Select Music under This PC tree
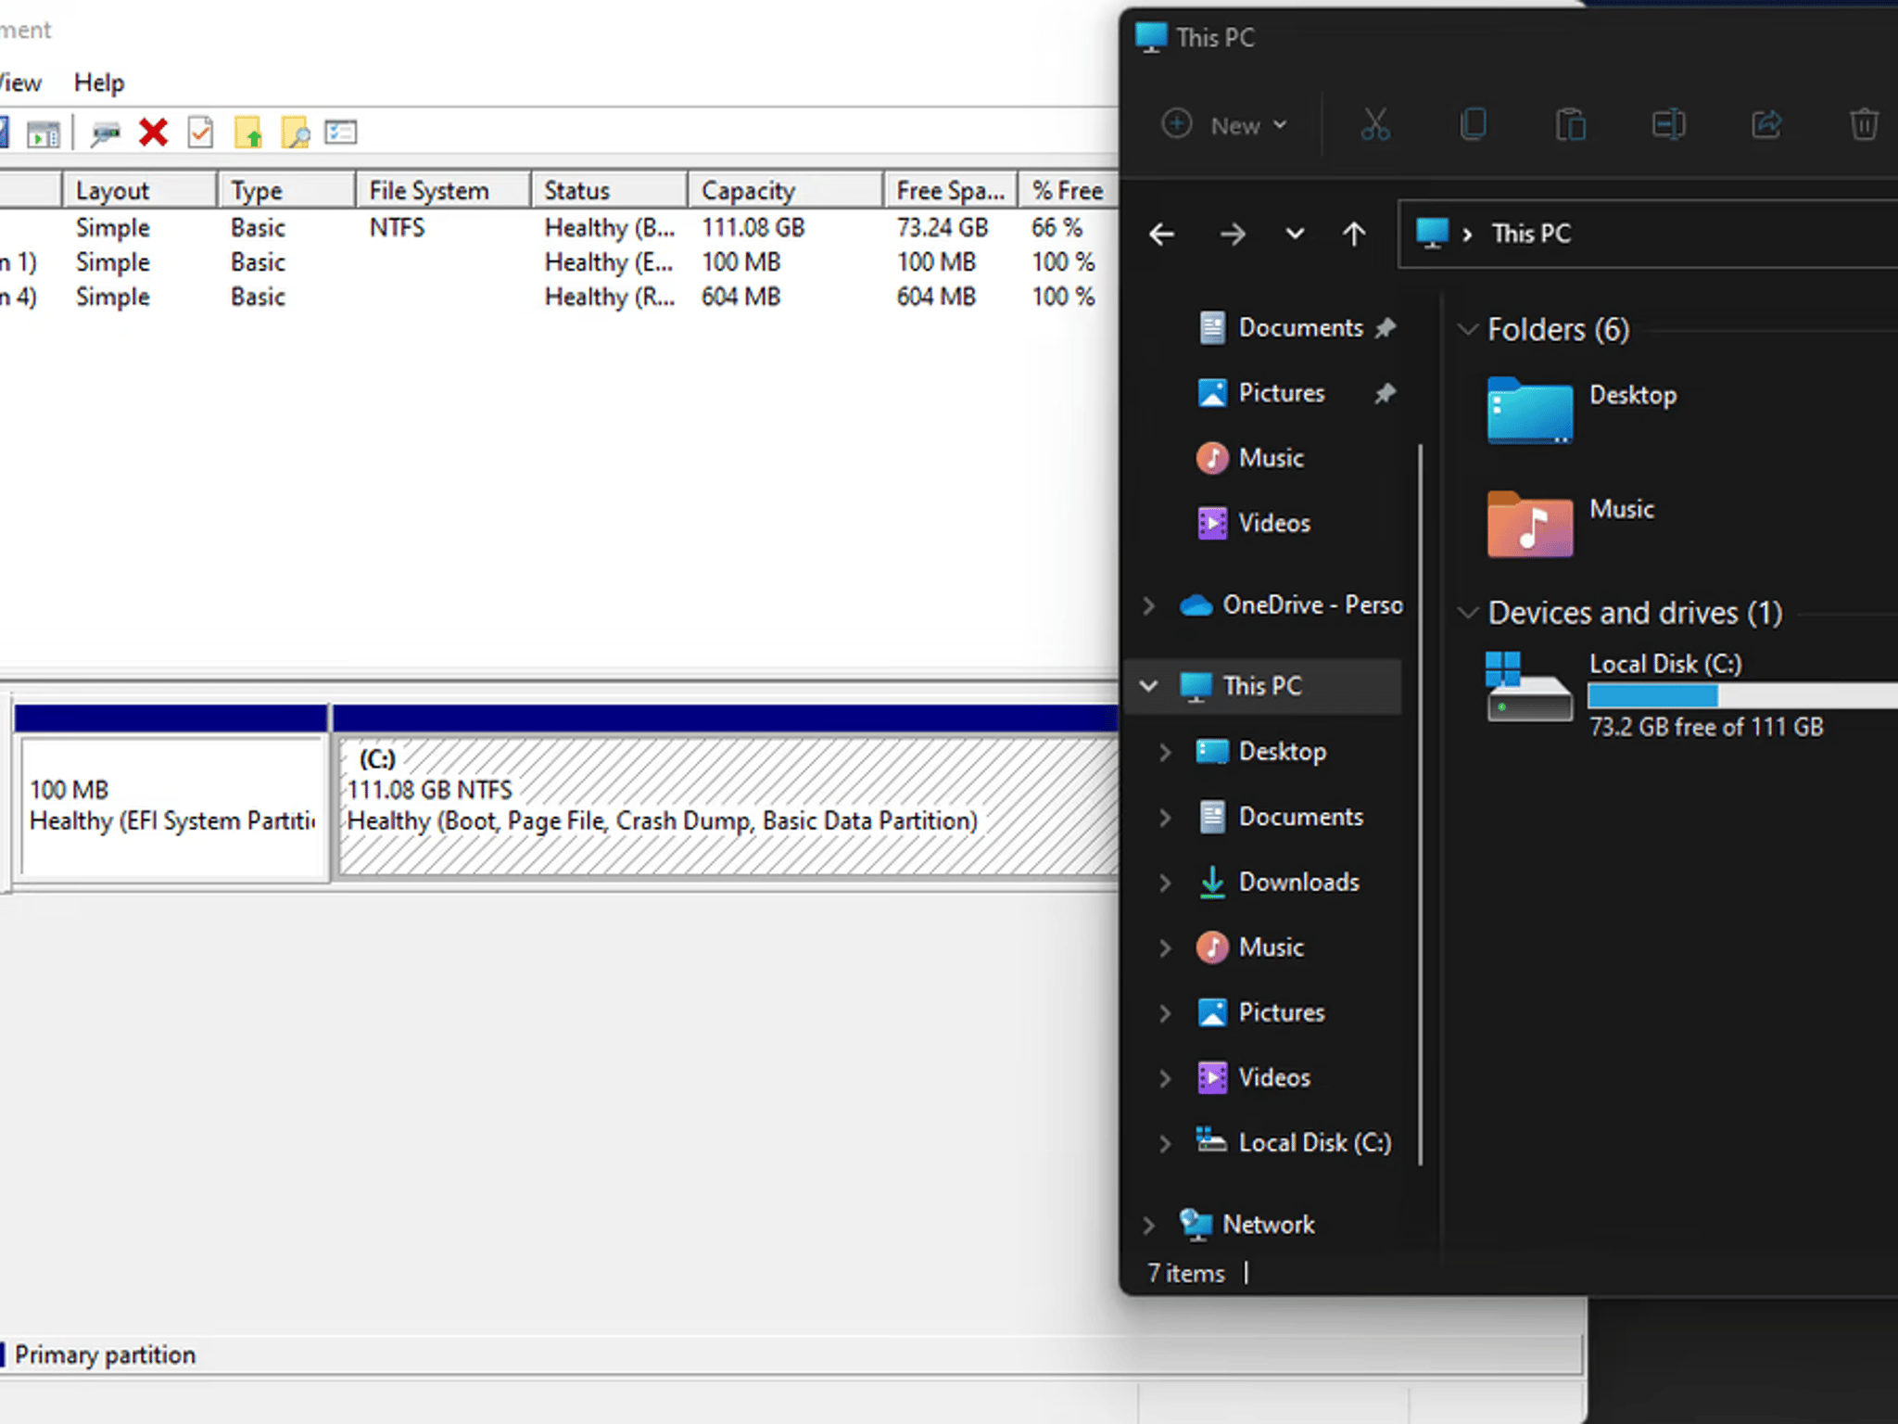The width and height of the screenshot is (1898, 1424). click(1271, 948)
